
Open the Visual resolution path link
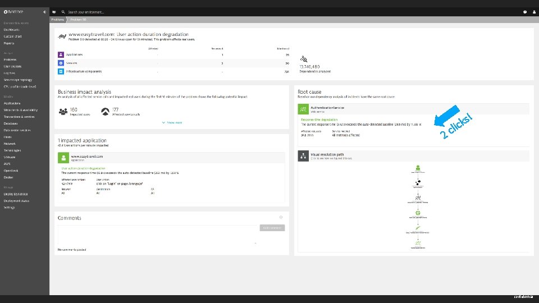(327, 155)
